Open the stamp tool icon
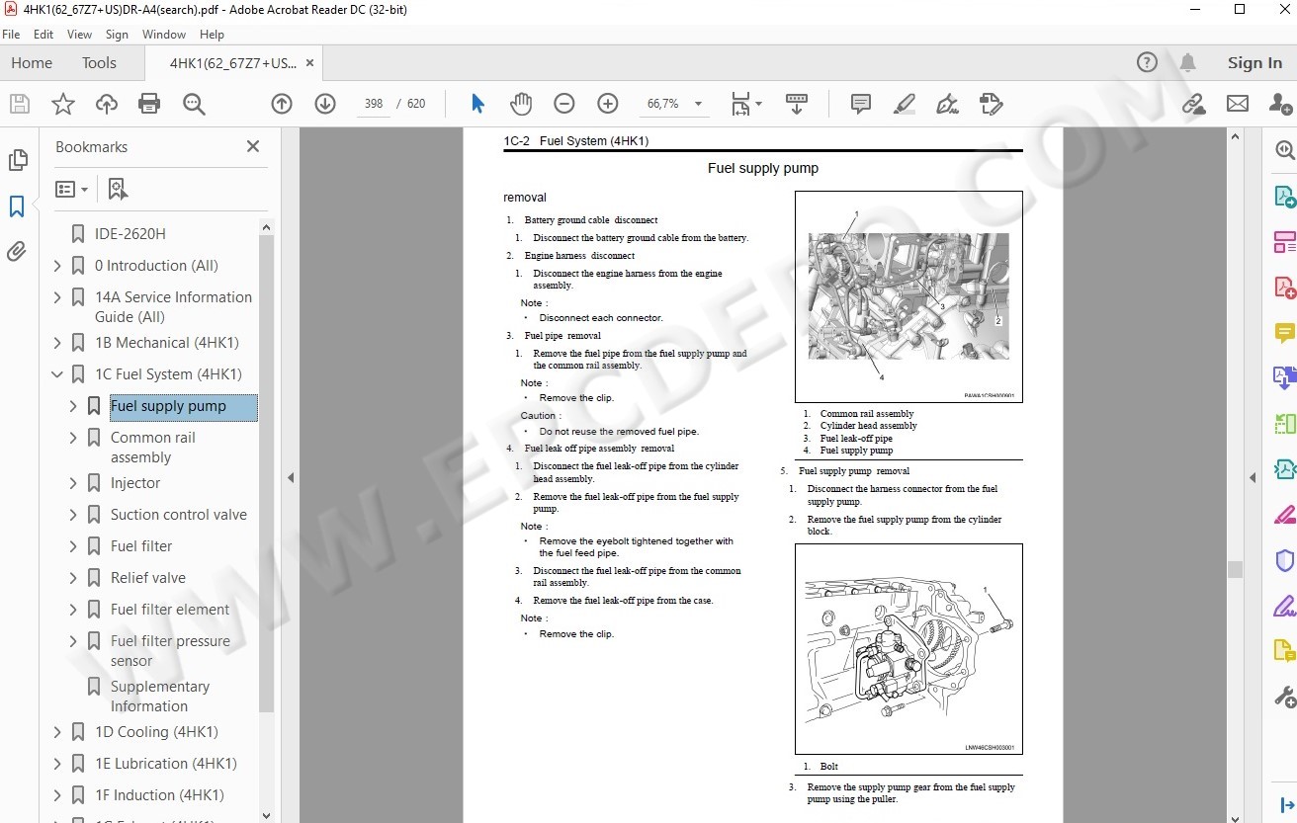The height and width of the screenshot is (823, 1297). tap(991, 104)
